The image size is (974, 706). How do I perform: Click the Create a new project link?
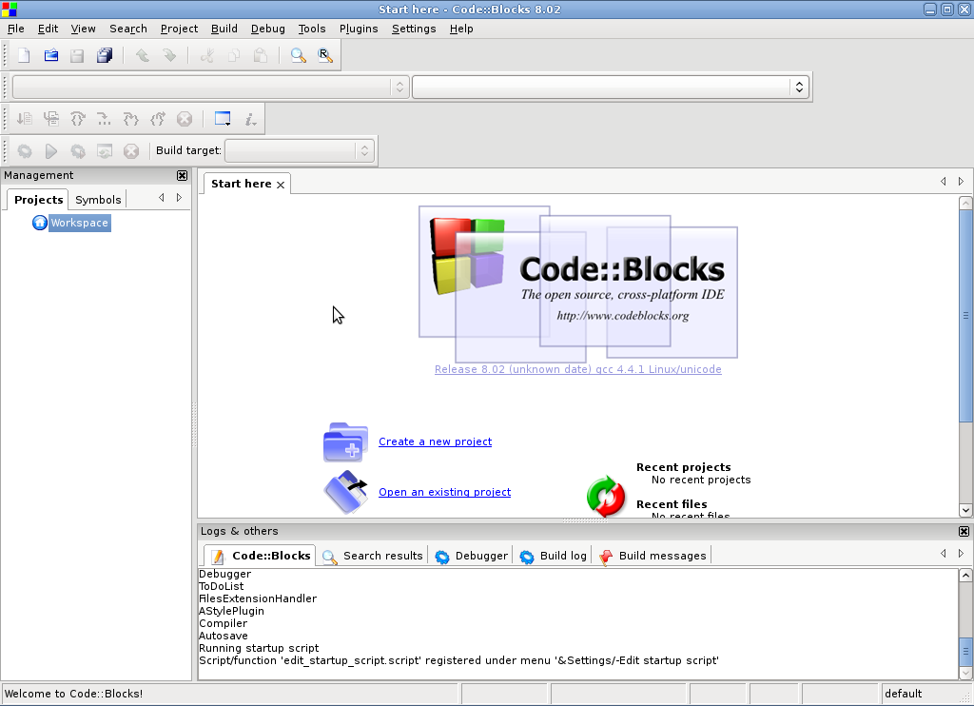[435, 441]
